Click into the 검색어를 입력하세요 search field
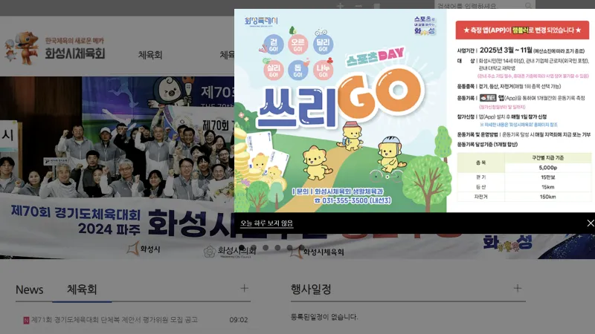The image size is (595, 334). (479, 5)
